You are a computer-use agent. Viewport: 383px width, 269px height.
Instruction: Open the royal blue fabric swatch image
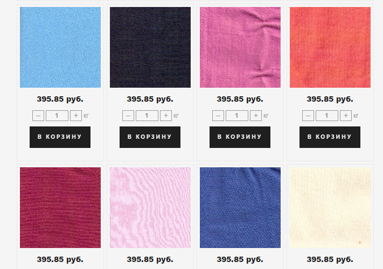(240, 208)
